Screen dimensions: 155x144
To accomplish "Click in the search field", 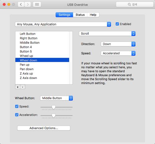I will [x=135, y=4].
